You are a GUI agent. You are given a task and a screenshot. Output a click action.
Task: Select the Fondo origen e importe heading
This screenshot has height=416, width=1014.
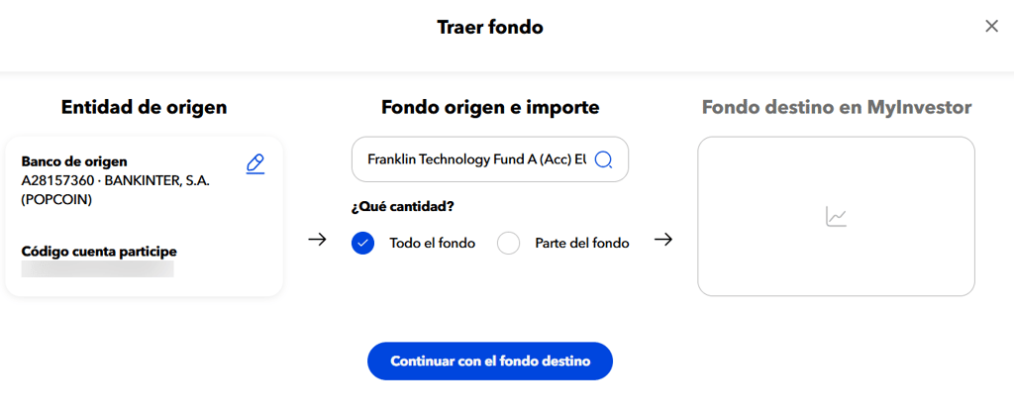490,107
